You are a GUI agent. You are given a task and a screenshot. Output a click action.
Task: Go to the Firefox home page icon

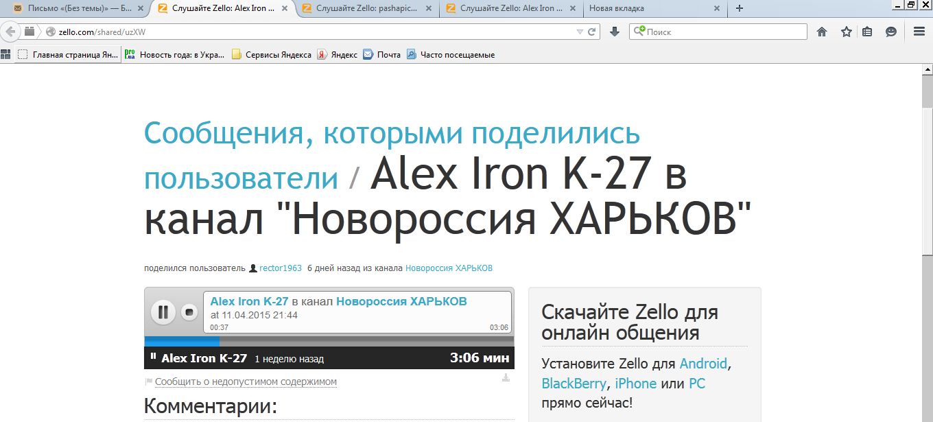point(822,32)
